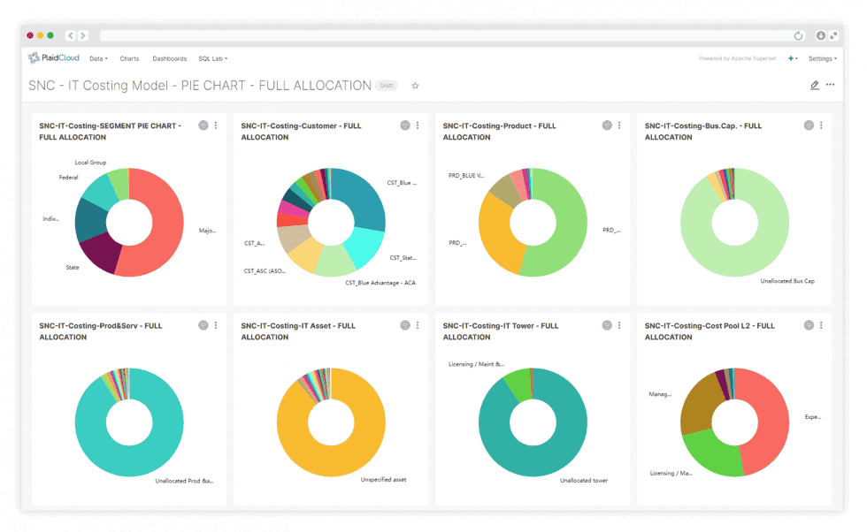
Task: Open the SEGMENT PIE CHART three-dot menu
Action: coord(216,125)
